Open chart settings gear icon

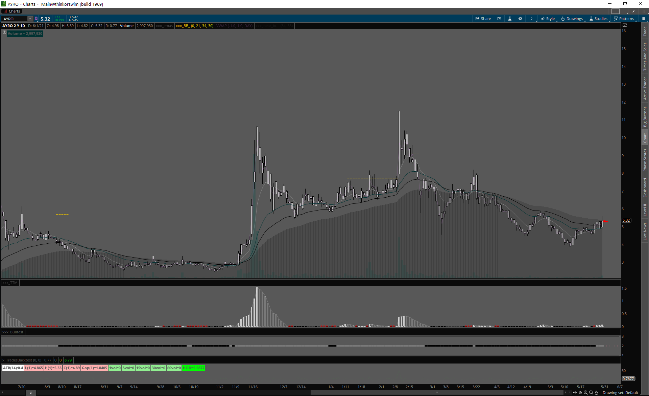pos(520,19)
